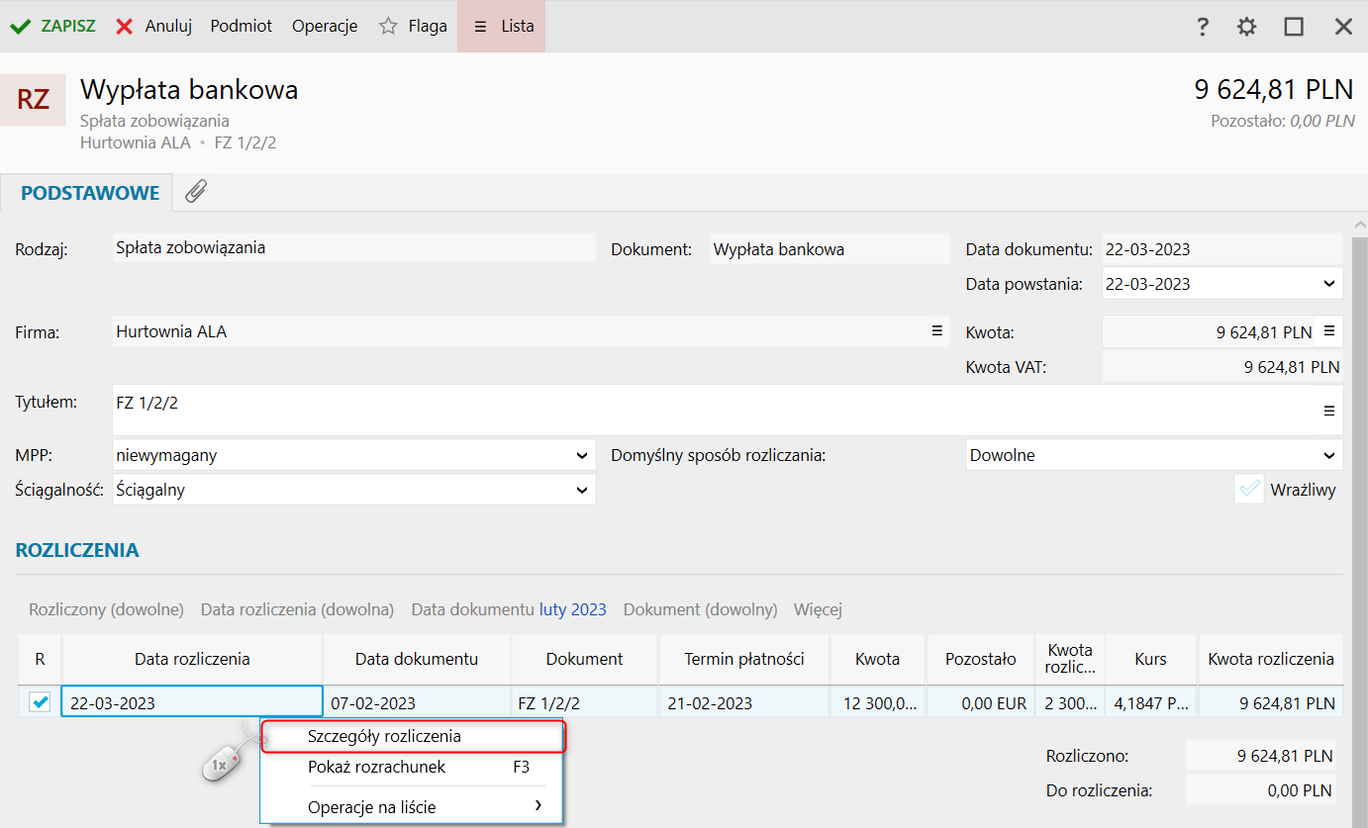Click the question mark help icon
1368x828 pixels.
(1203, 27)
